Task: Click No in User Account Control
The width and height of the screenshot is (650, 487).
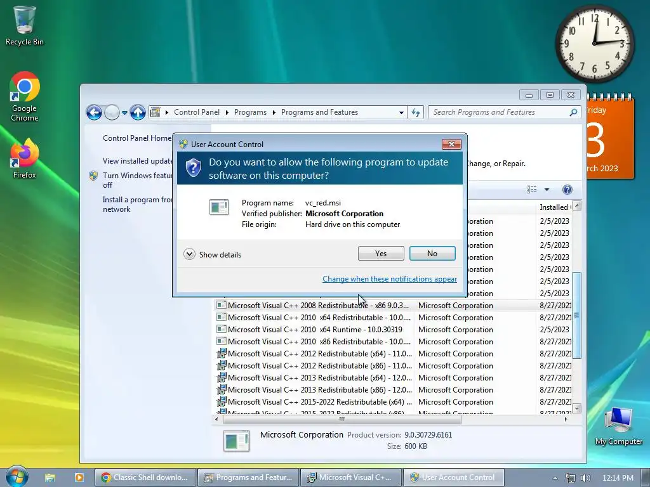Action: point(432,254)
